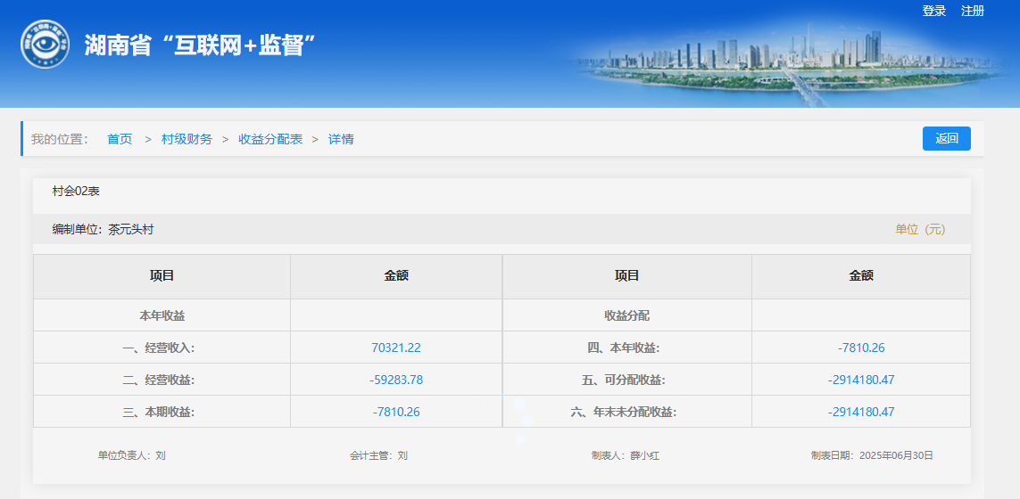The image size is (1020, 499).
Task: Click the city skyline banner image
Action: coord(787,65)
